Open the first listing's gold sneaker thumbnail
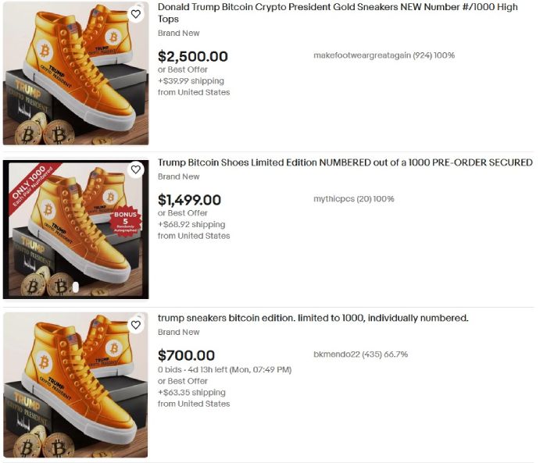This screenshot has height=463, width=547. [75, 73]
